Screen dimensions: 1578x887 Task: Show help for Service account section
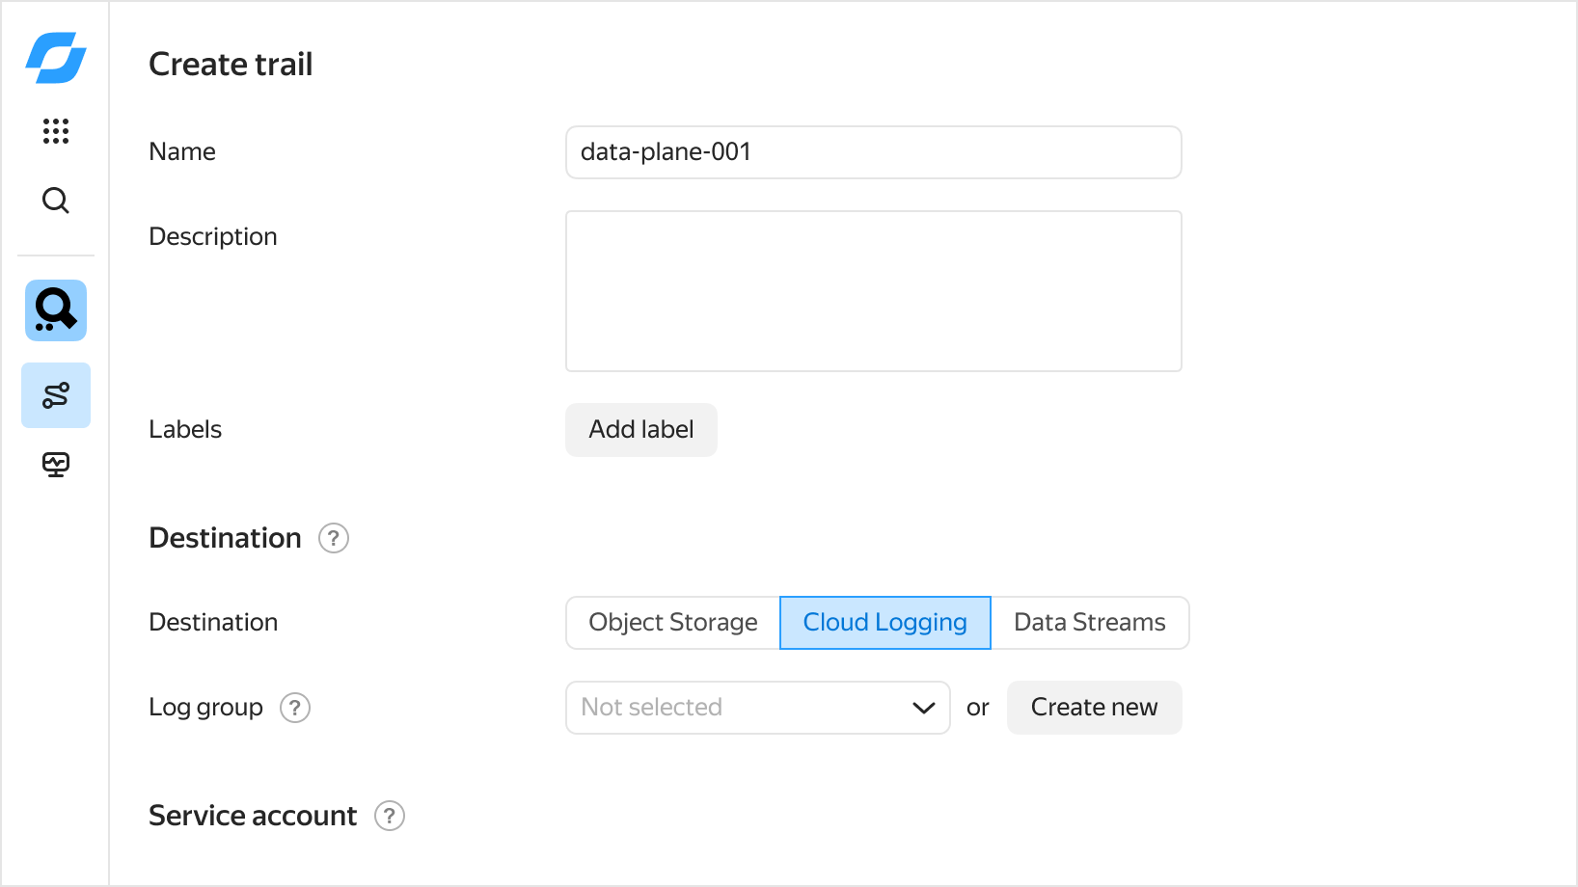390,816
